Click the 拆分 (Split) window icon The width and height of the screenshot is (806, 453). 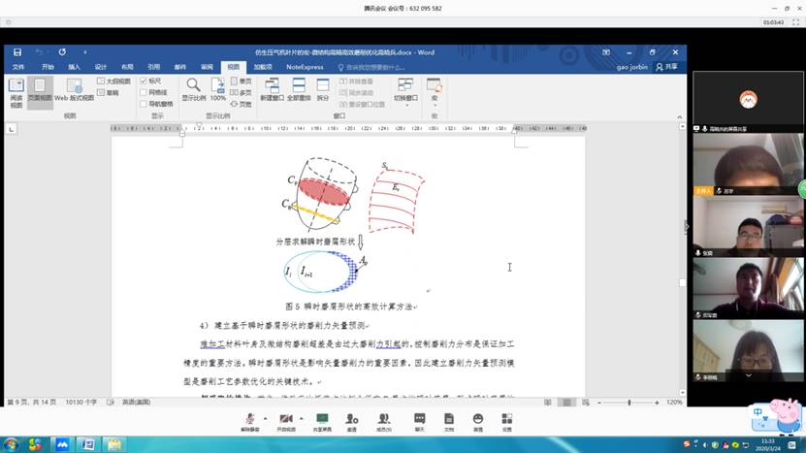click(x=323, y=85)
